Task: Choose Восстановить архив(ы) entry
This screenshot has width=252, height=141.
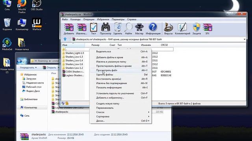Action: coord(120,79)
